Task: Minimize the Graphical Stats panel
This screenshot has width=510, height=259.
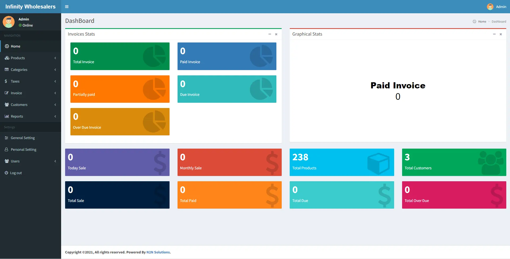Action: [494, 34]
